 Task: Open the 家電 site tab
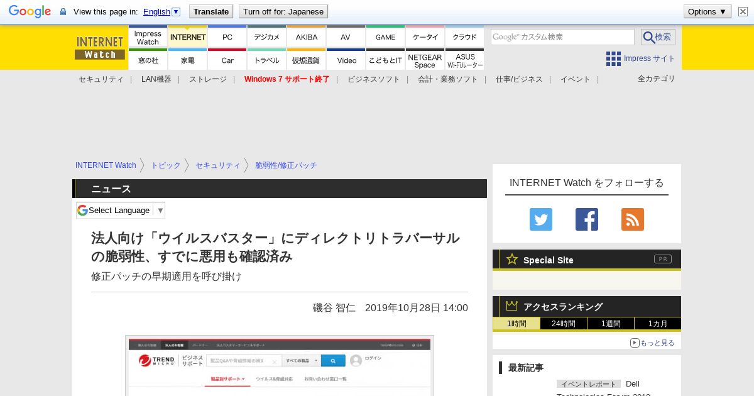pos(188,60)
